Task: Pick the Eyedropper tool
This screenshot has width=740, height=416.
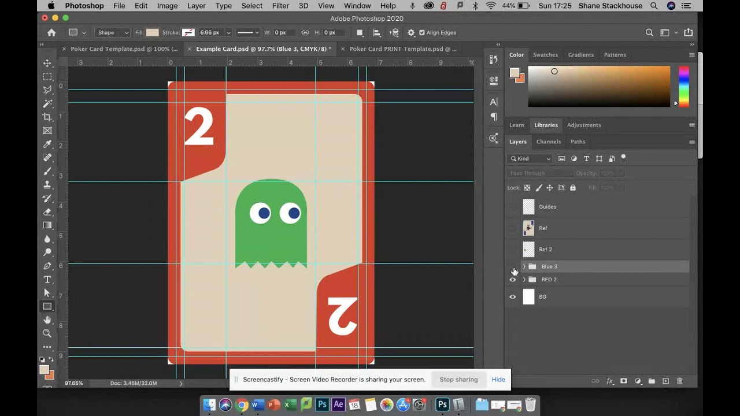Action: click(47, 144)
